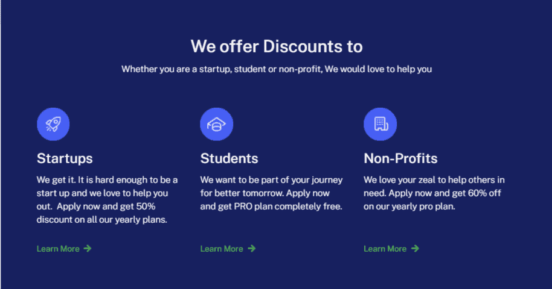Click the Non-Profits description paragraph
Screen dimensions: 552x289
(x=434, y=193)
